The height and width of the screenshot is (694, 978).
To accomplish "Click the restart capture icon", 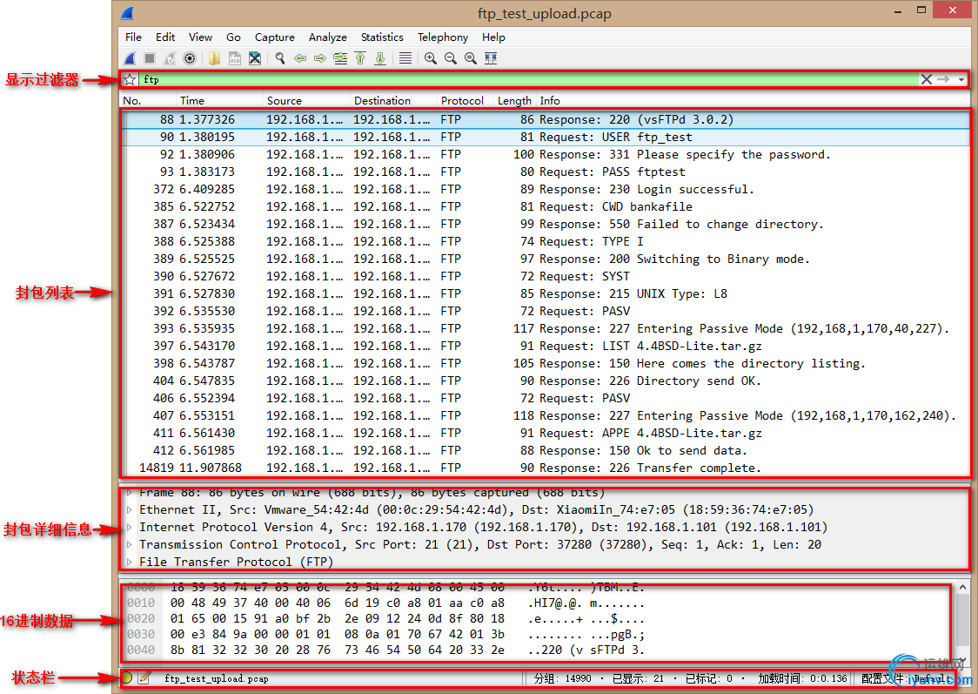I will pyautogui.click(x=170, y=58).
